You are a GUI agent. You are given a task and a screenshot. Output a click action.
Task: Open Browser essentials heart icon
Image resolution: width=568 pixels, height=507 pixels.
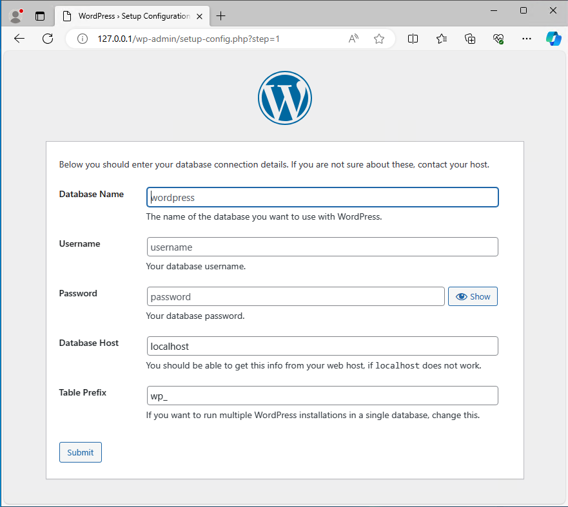coord(498,39)
